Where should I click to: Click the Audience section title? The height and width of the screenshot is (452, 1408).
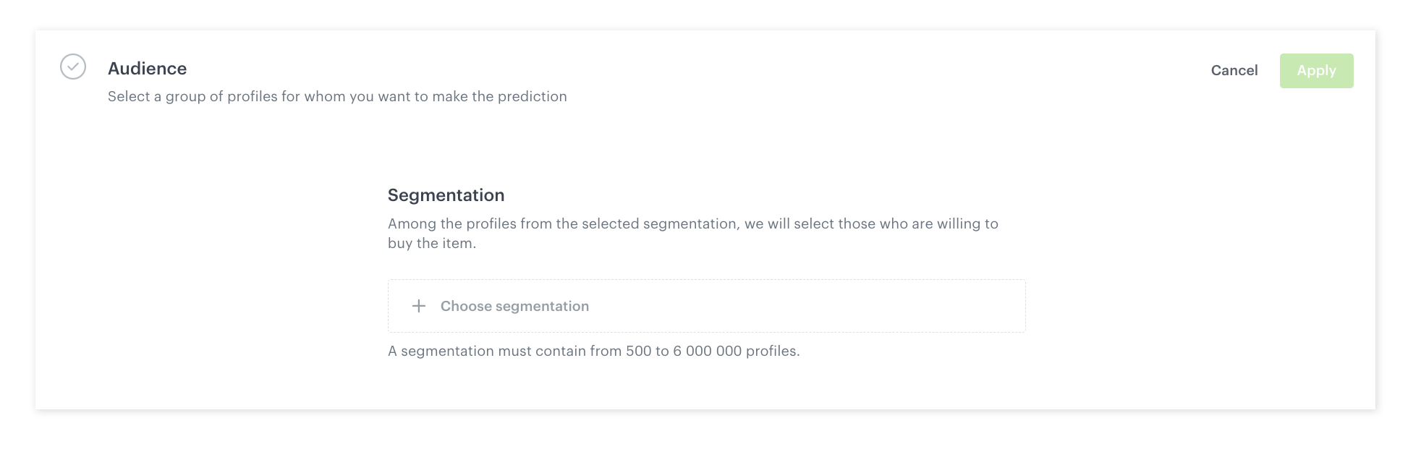click(x=147, y=69)
